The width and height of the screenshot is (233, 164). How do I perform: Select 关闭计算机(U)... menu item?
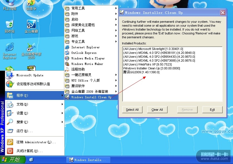pos(35,151)
